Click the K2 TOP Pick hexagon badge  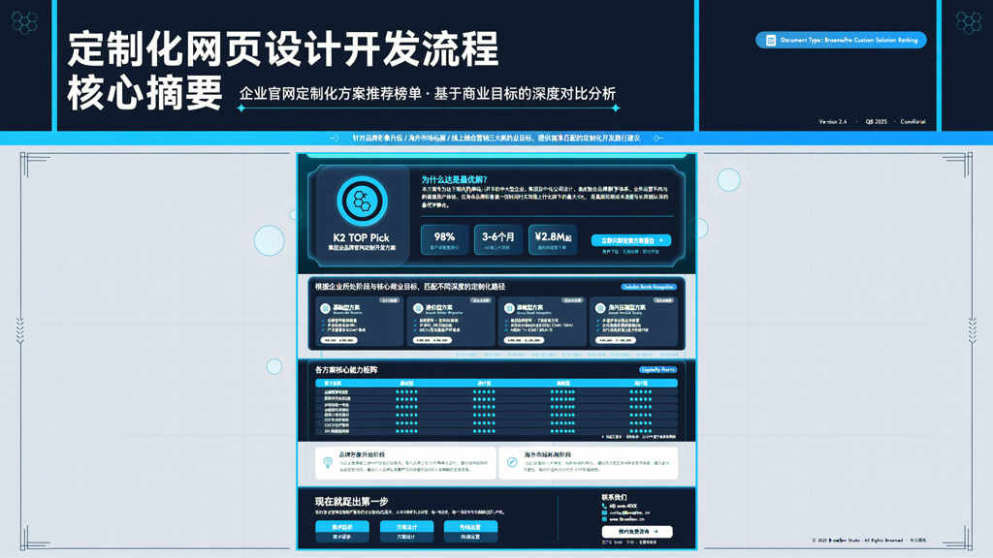tap(362, 201)
